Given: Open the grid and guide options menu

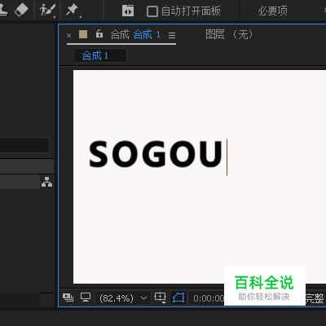Looking at the screenshot, I should point(160,297).
